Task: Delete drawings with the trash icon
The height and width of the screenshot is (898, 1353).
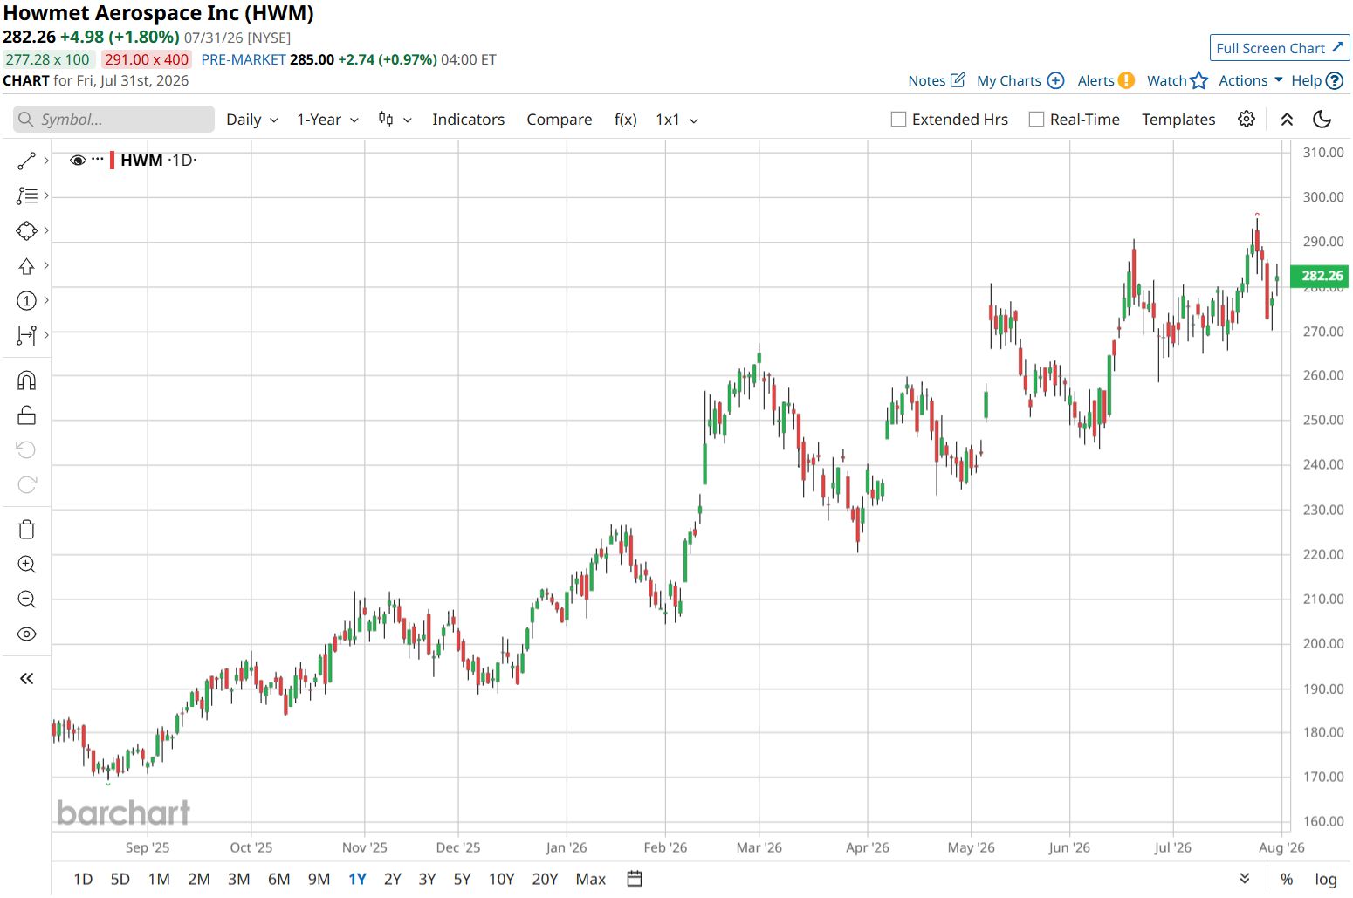Action: tap(26, 530)
